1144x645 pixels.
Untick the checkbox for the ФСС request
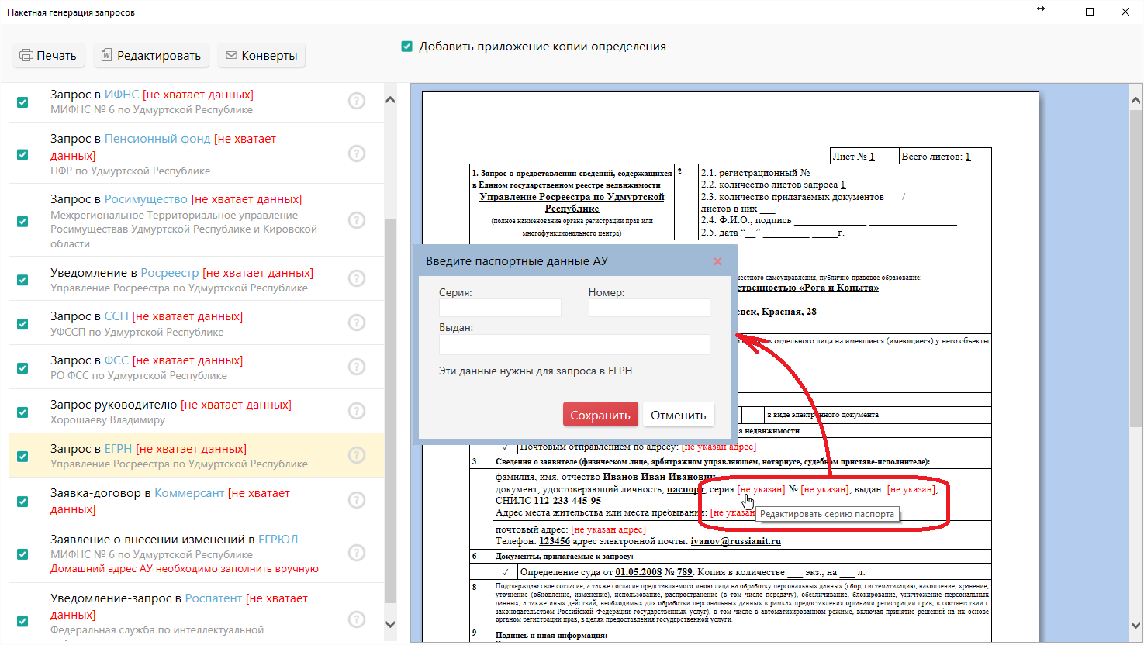tap(22, 368)
